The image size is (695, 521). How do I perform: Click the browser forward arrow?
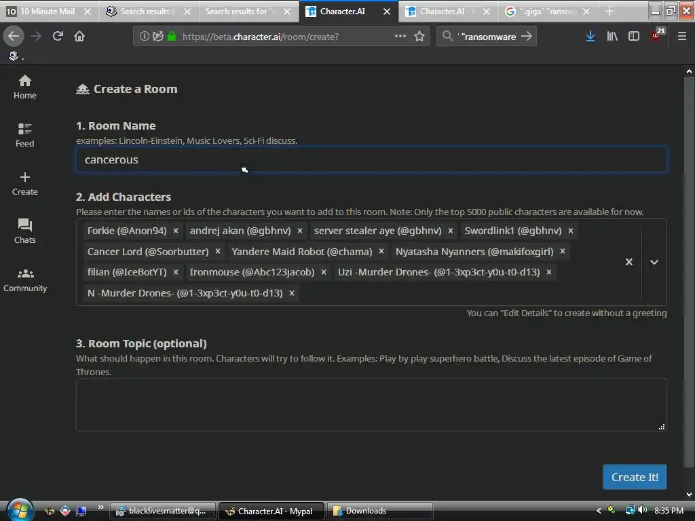pos(36,37)
